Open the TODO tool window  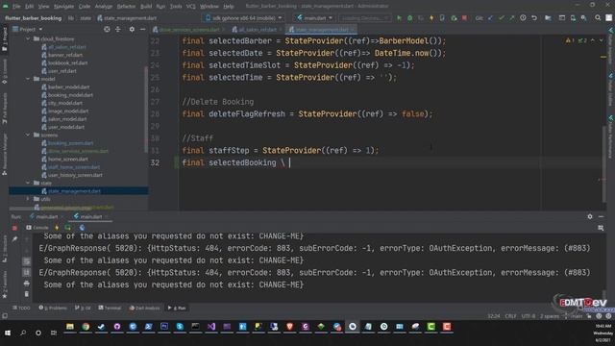coord(21,308)
